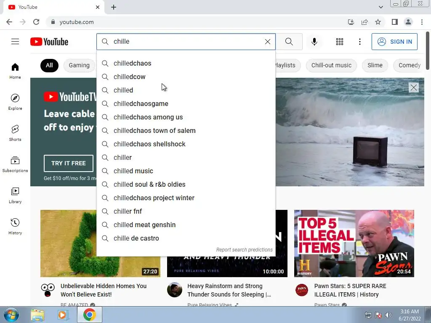The image size is (431, 323).
Task: Open Explore in the sidebar
Action: (15, 102)
